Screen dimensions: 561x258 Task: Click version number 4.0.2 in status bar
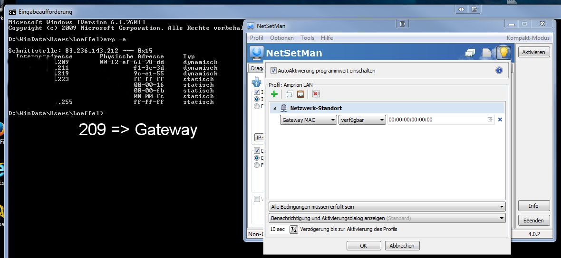[534, 234]
